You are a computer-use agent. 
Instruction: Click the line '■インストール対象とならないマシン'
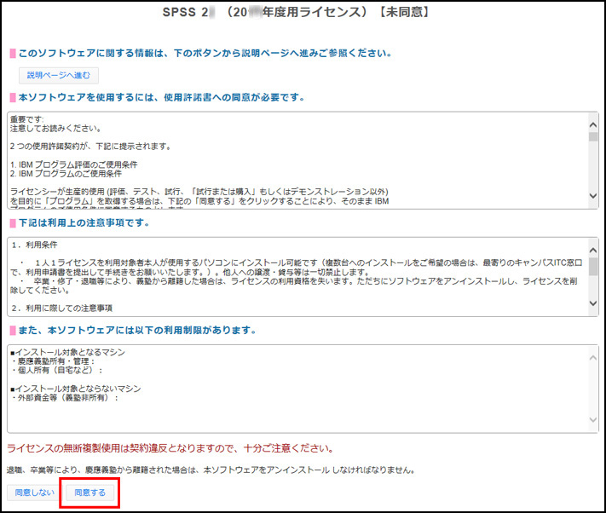pyautogui.click(x=76, y=389)
